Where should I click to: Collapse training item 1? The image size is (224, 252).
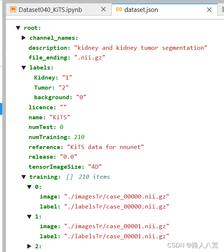[x=29, y=217]
